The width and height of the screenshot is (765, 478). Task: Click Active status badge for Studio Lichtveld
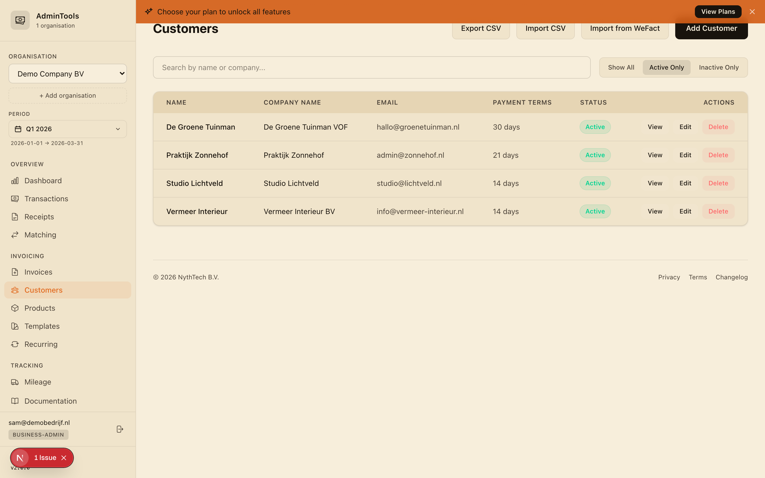tap(595, 183)
